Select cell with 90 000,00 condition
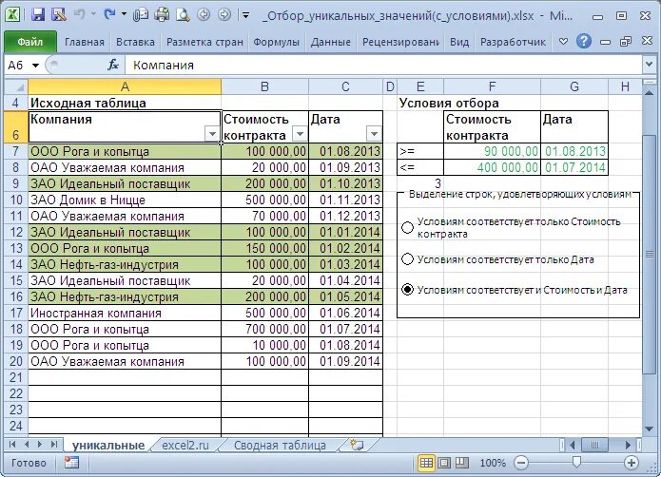This screenshot has width=661, height=477. point(492,151)
